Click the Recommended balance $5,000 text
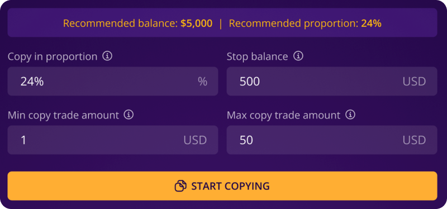Image resolution: width=447 pixels, height=209 pixels. (x=137, y=23)
